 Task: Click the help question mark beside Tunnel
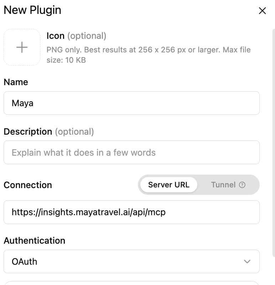[x=242, y=185]
